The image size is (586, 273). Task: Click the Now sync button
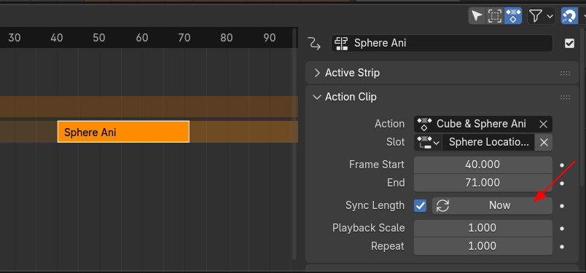492,205
